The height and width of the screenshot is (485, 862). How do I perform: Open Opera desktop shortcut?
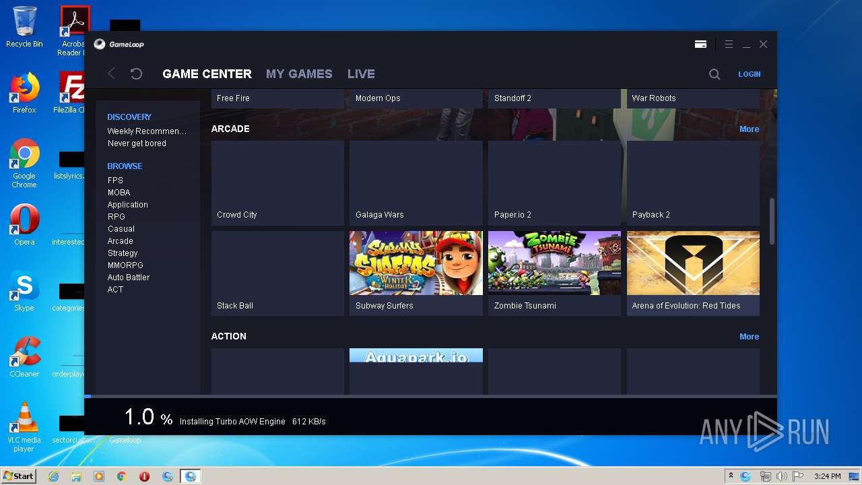point(24,225)
